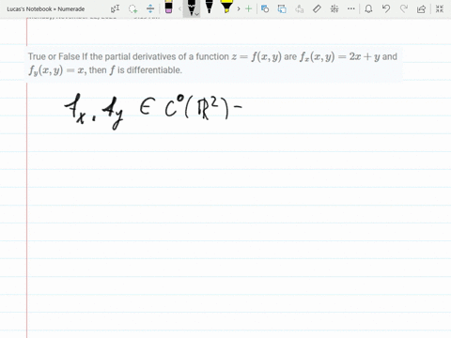Share this notebook page
The width and height of the screenshot is (451, 338).
coord(422,8)
